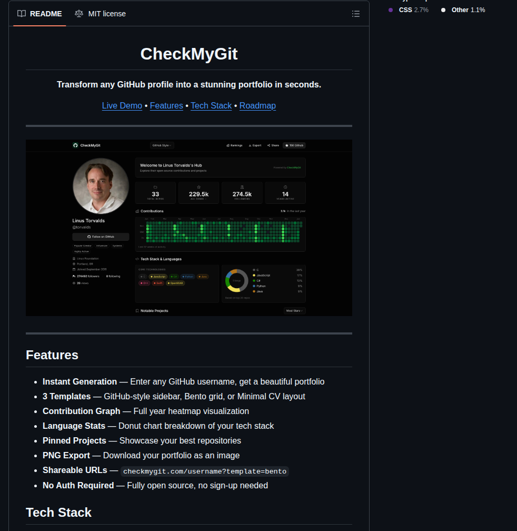Click the CSS 2.7% language entry
The image size is (517, 531).
pos(409,10)
